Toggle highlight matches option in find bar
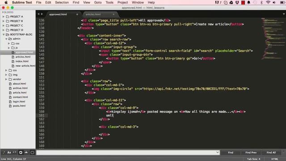Viewport: 286px width, 161px height. 32,153
